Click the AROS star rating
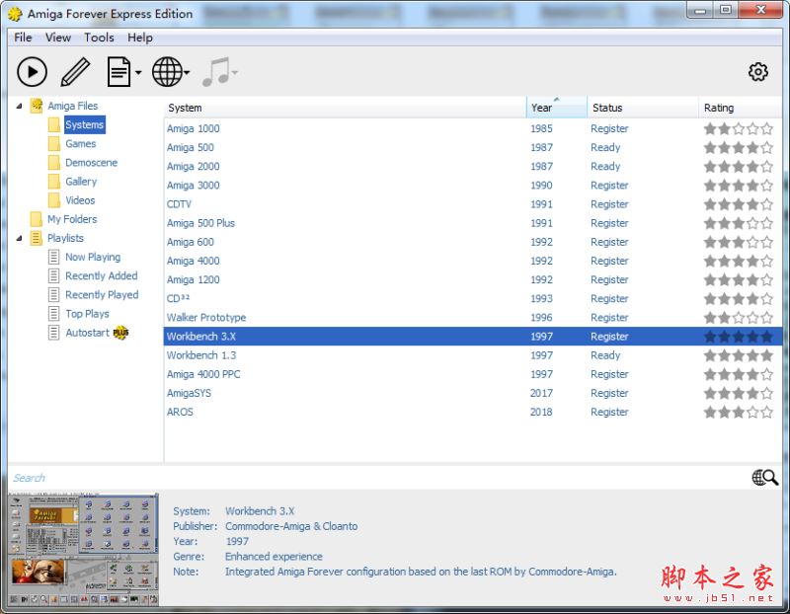Viewport: 790px width, 614px height. point(738,412)
